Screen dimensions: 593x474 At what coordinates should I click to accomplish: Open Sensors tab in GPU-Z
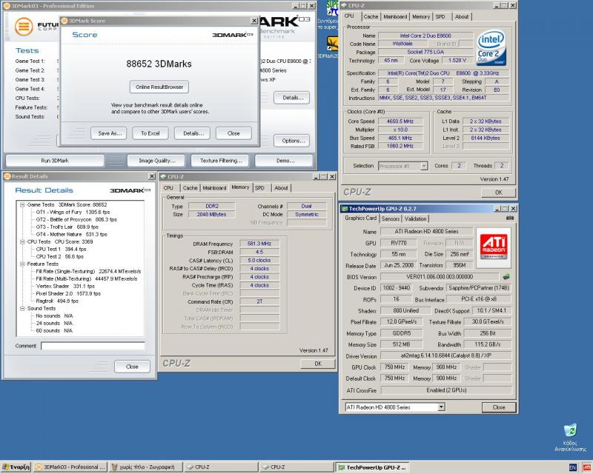tap(391, 219)
